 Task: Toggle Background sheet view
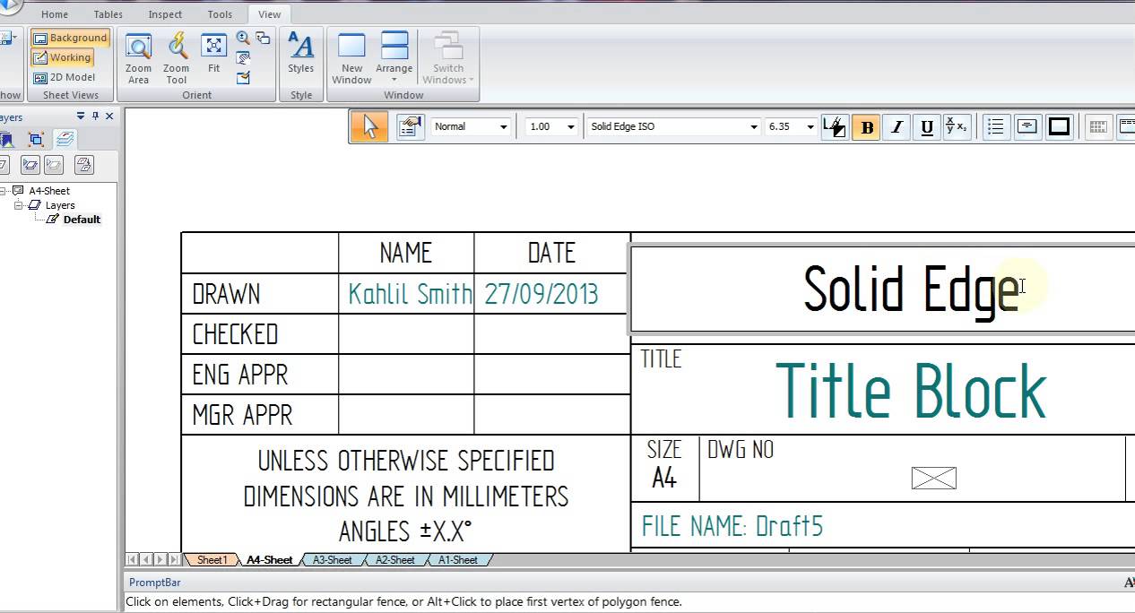[x=70, y=39]
